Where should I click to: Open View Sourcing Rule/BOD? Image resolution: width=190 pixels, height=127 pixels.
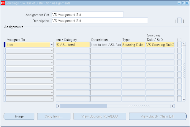[x=100, y=116]
